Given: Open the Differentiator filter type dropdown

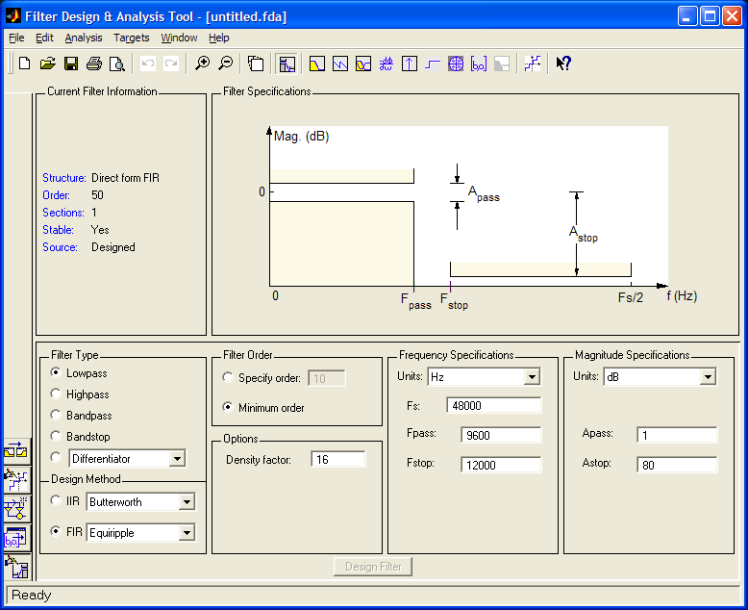Looking at the screenshot, I should tap(177, 459).
